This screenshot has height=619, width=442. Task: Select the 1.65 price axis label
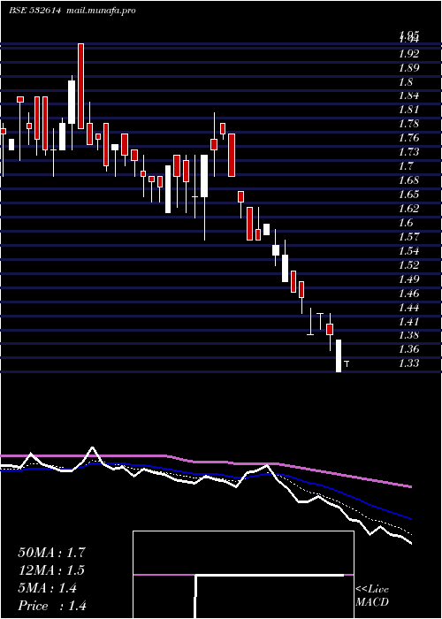click(408, 195)
